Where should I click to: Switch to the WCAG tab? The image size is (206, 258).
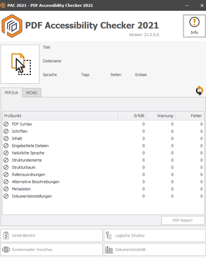tap(31, 93)
